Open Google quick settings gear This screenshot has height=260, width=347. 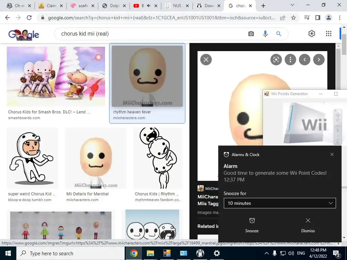click(312, 34)
